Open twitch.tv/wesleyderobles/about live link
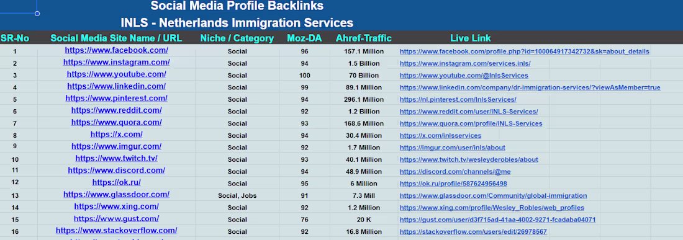 [x=469, y=160]
